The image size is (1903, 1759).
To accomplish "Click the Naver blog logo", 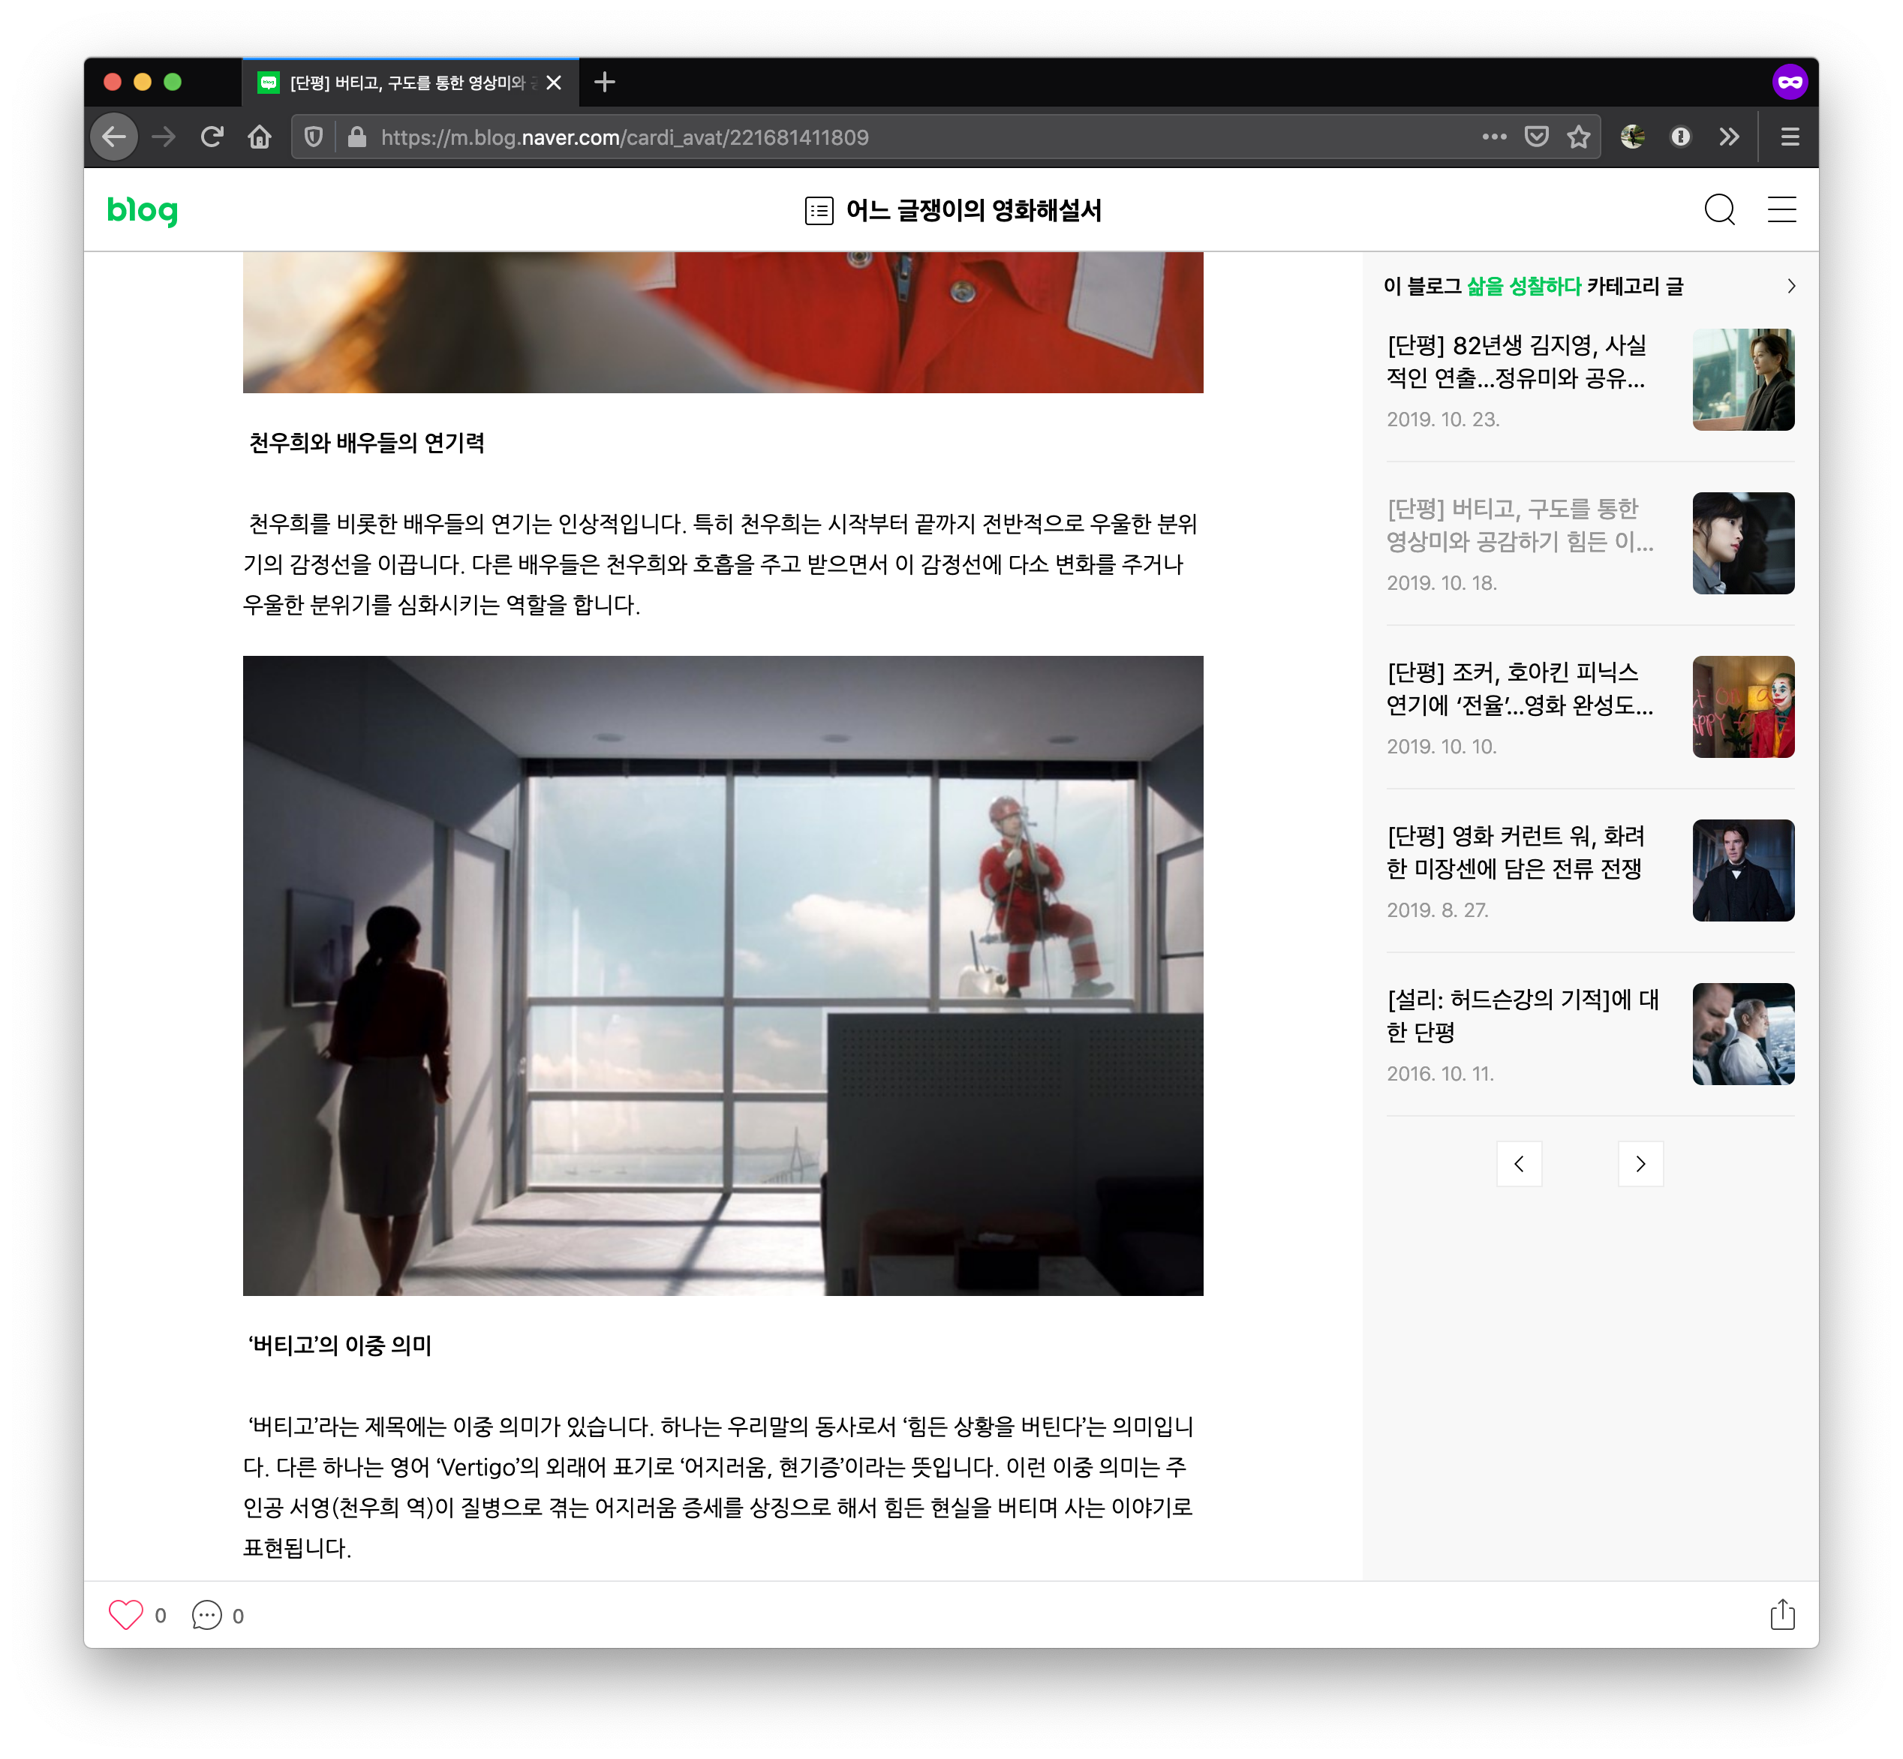I will 142,209.
